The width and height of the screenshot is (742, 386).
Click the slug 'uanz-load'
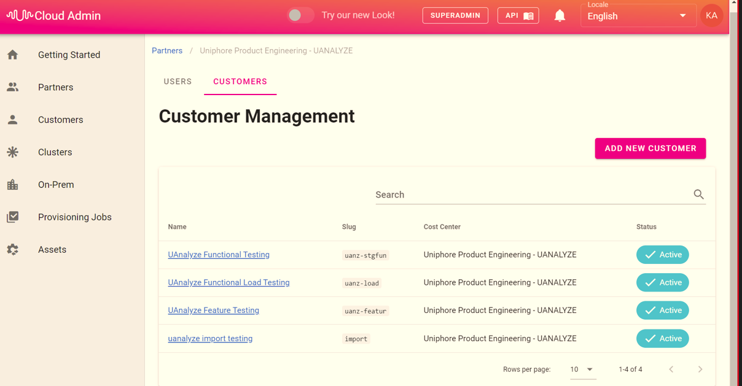(x=362, y=283)
